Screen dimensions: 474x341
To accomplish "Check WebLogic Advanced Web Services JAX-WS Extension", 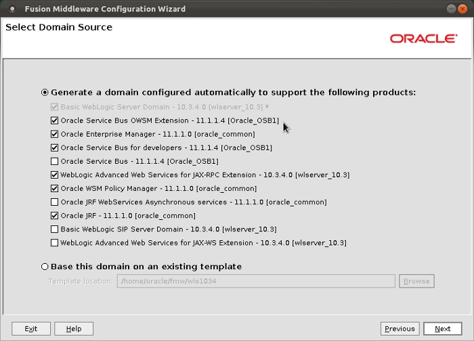I will coord(55,242).
